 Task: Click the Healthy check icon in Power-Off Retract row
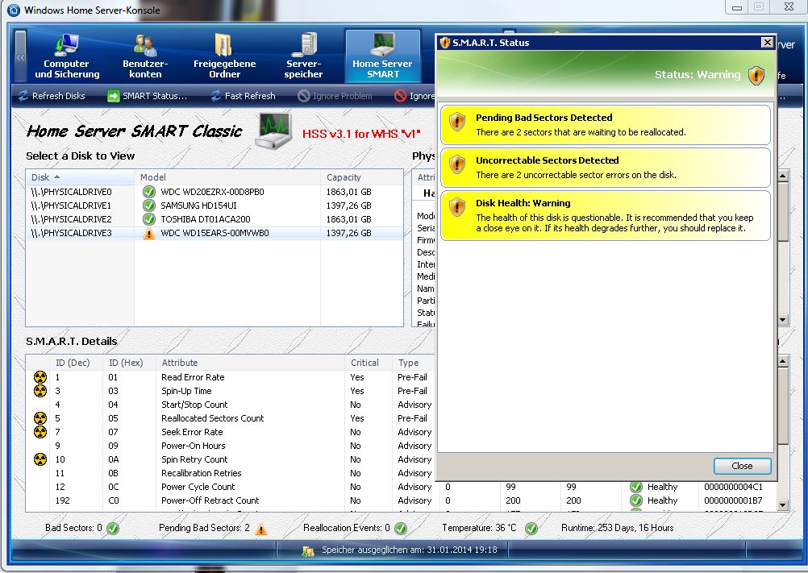(x=636, y=500)
